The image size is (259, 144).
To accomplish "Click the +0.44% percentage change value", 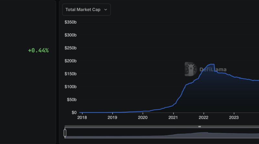I will tap(38, 50).
